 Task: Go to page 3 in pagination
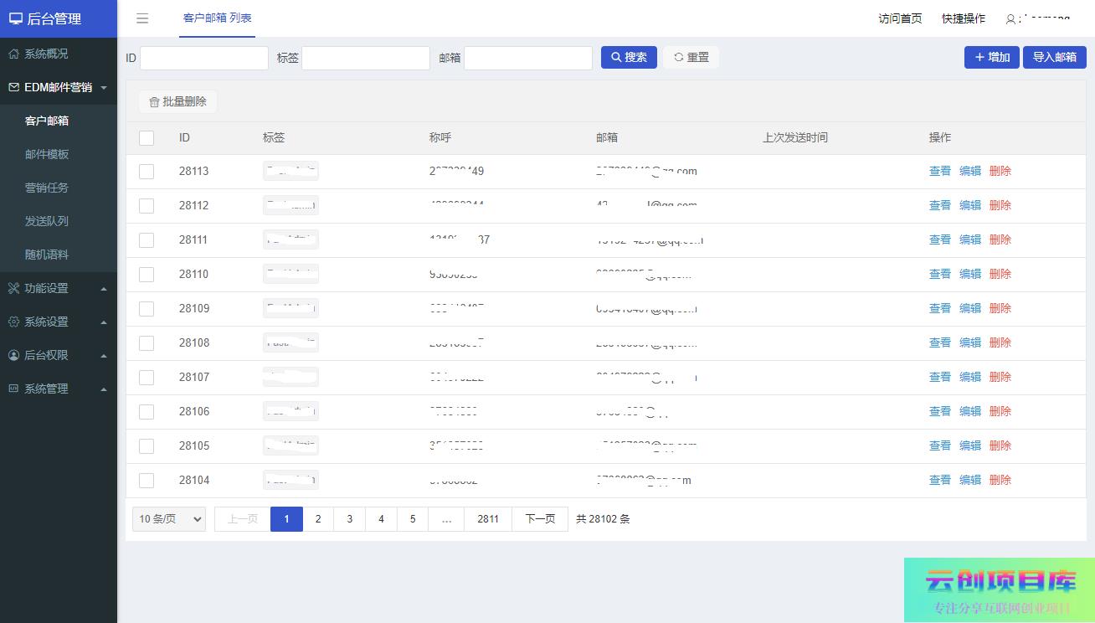coord(349,519)
